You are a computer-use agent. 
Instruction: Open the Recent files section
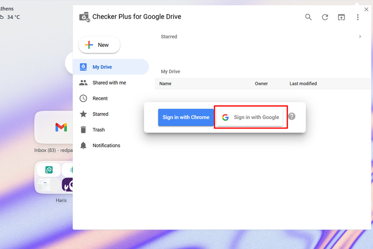[x=111, y=99]
